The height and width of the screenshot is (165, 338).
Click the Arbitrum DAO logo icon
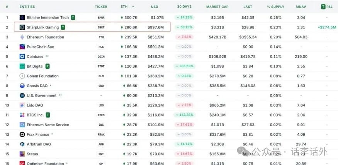click(22, 144)
